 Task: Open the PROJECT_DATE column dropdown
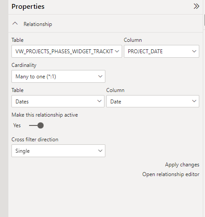click(161, 51)
